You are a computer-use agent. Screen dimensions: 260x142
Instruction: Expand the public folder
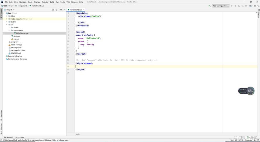(x=6, y=22)
